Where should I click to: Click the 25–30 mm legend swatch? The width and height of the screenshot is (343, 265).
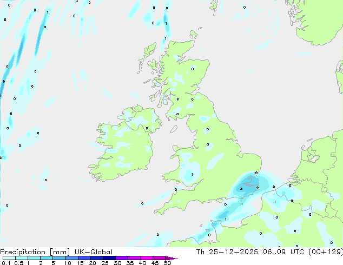click(109, 258)
